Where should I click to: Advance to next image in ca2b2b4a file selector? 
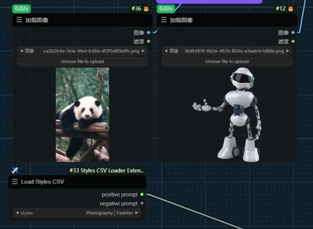pyautogui.click(x=143, y=51)
